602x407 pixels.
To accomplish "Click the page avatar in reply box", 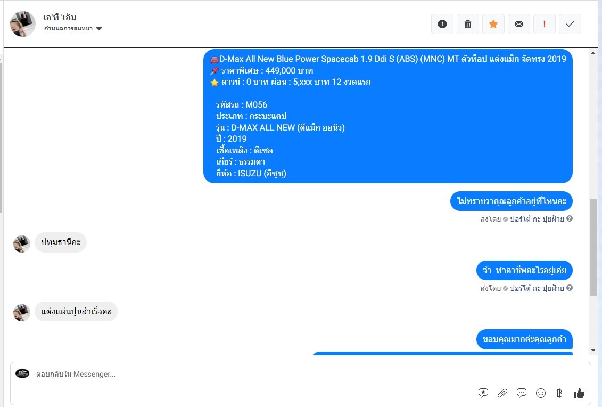I will click(22, 373).
